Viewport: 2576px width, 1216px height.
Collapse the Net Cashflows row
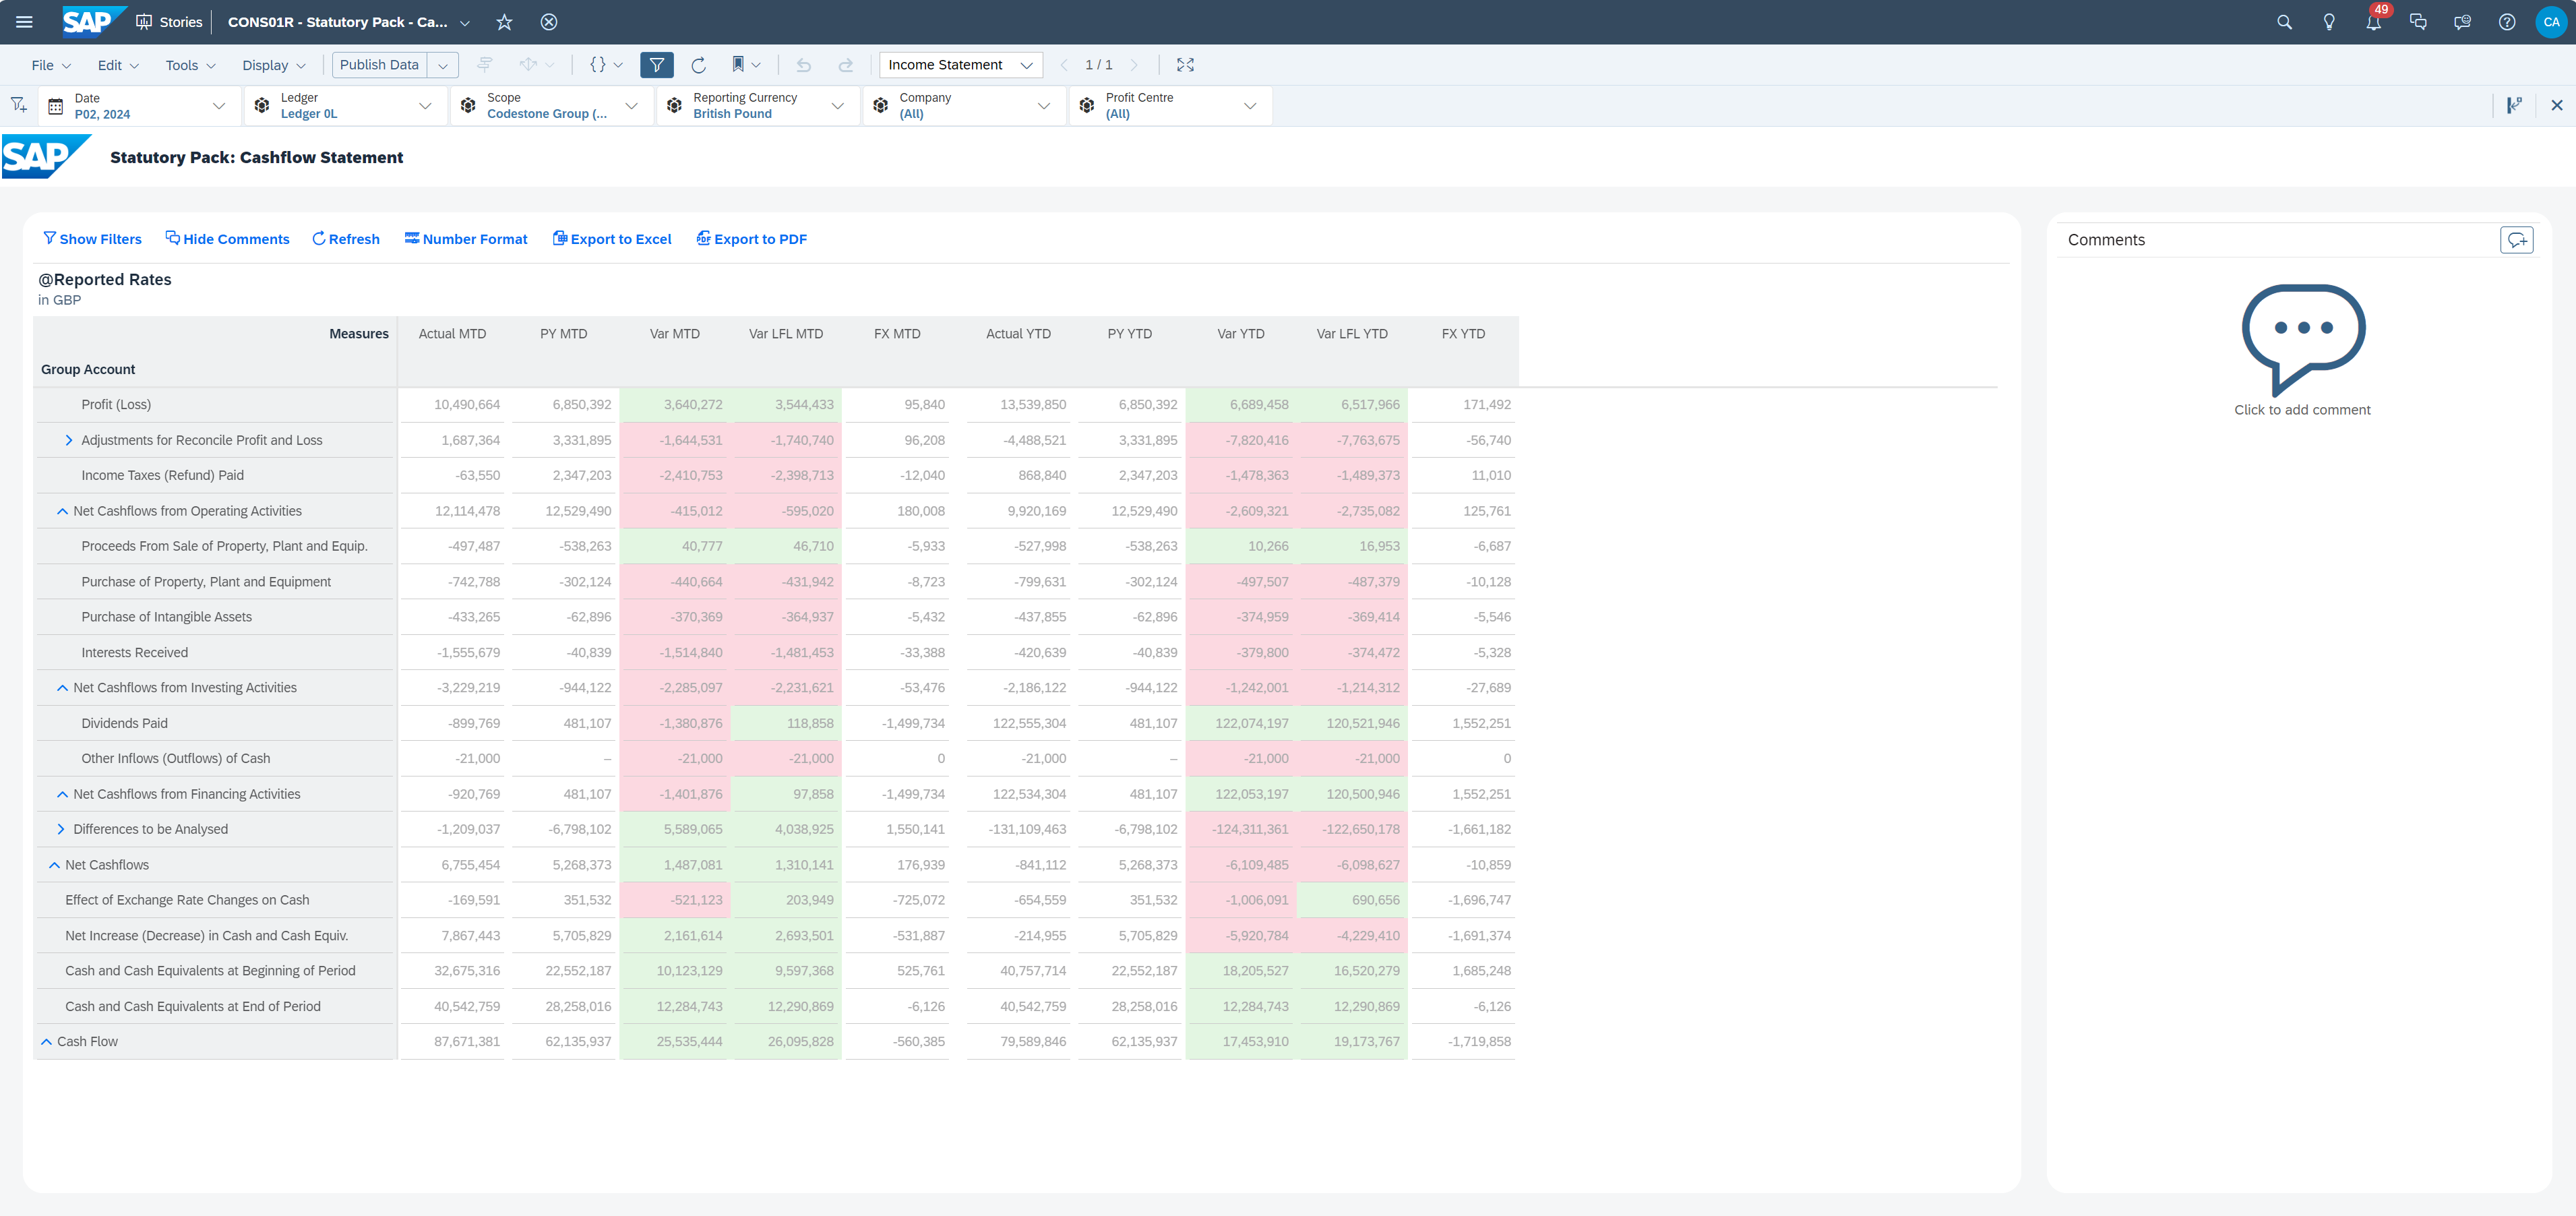coord(54,865)
